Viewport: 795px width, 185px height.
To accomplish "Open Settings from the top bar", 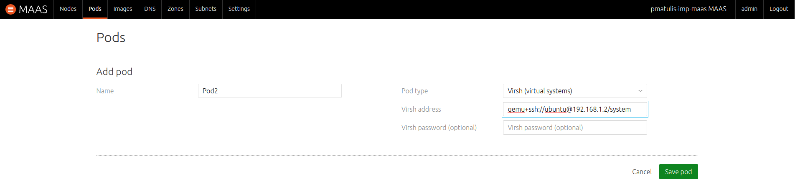I will [239, 9].
